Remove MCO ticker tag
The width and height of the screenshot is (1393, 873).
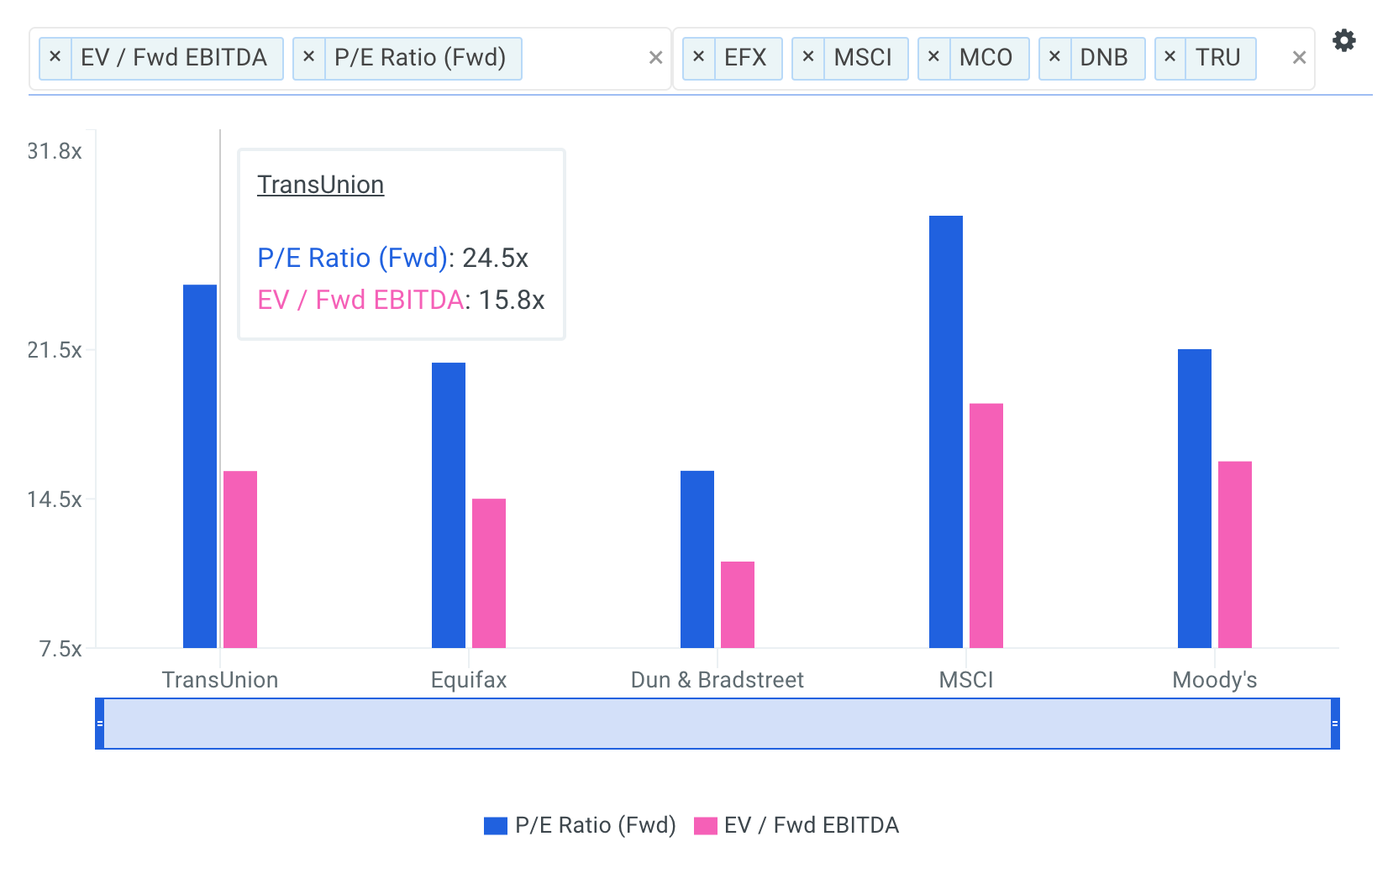[x=934, y=58]
